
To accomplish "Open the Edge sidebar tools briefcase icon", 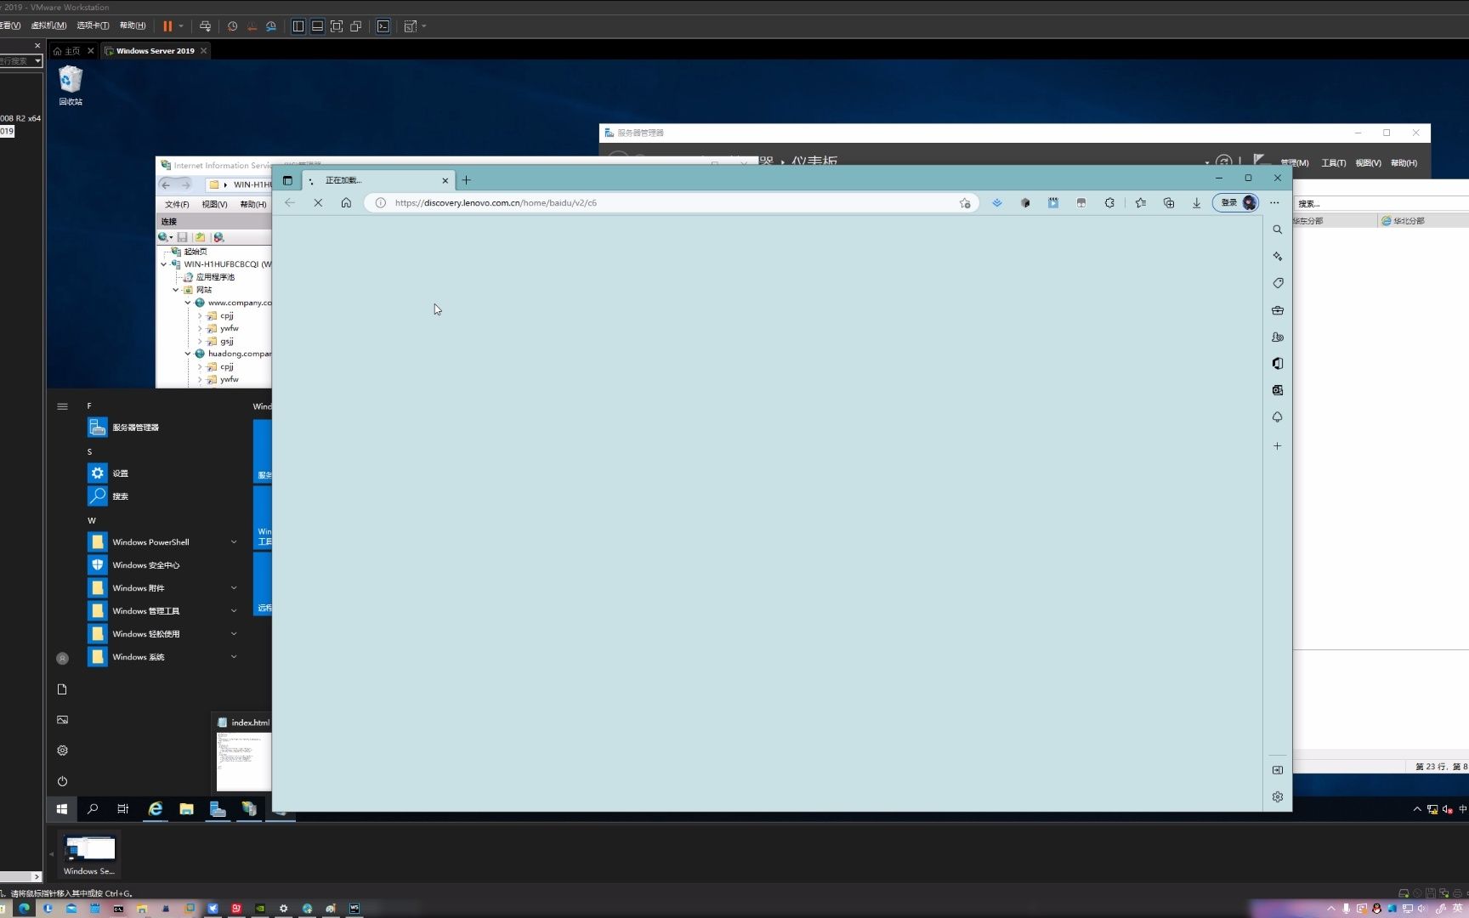I will (1277, 310).
